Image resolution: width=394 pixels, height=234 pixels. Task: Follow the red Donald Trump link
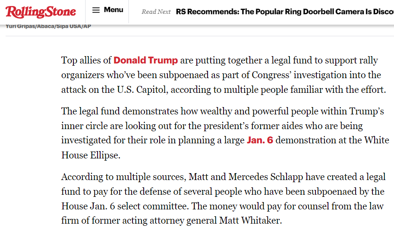click(146, 60)
